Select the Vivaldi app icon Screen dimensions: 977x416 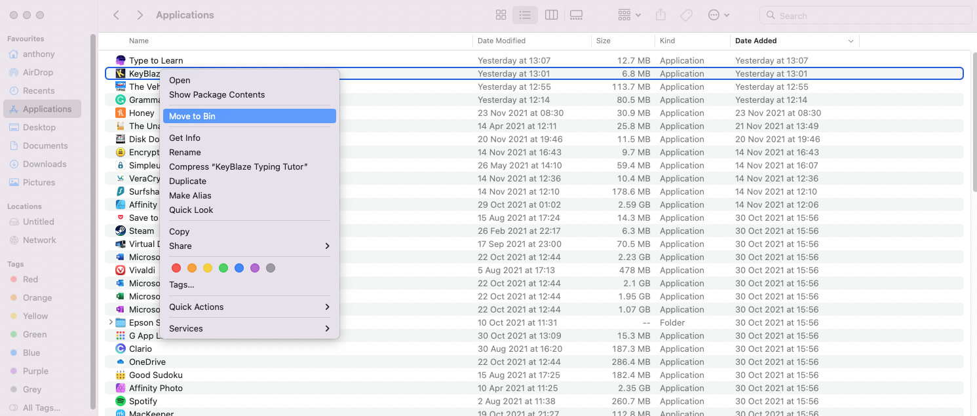coord(121,270)
